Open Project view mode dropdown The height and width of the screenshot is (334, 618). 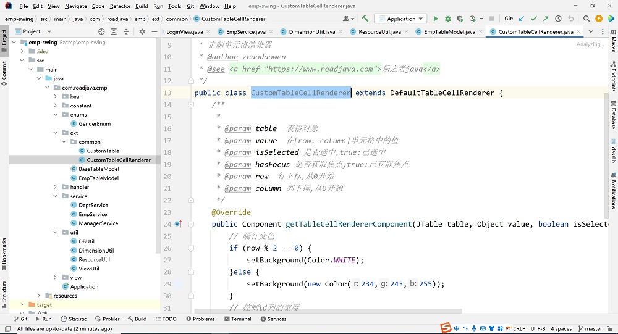click(49, 31)
